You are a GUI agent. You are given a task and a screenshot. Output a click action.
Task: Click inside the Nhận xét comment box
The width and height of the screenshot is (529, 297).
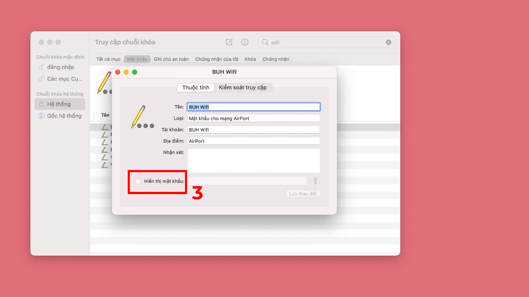pyautogui.click(x=253, y=160)
